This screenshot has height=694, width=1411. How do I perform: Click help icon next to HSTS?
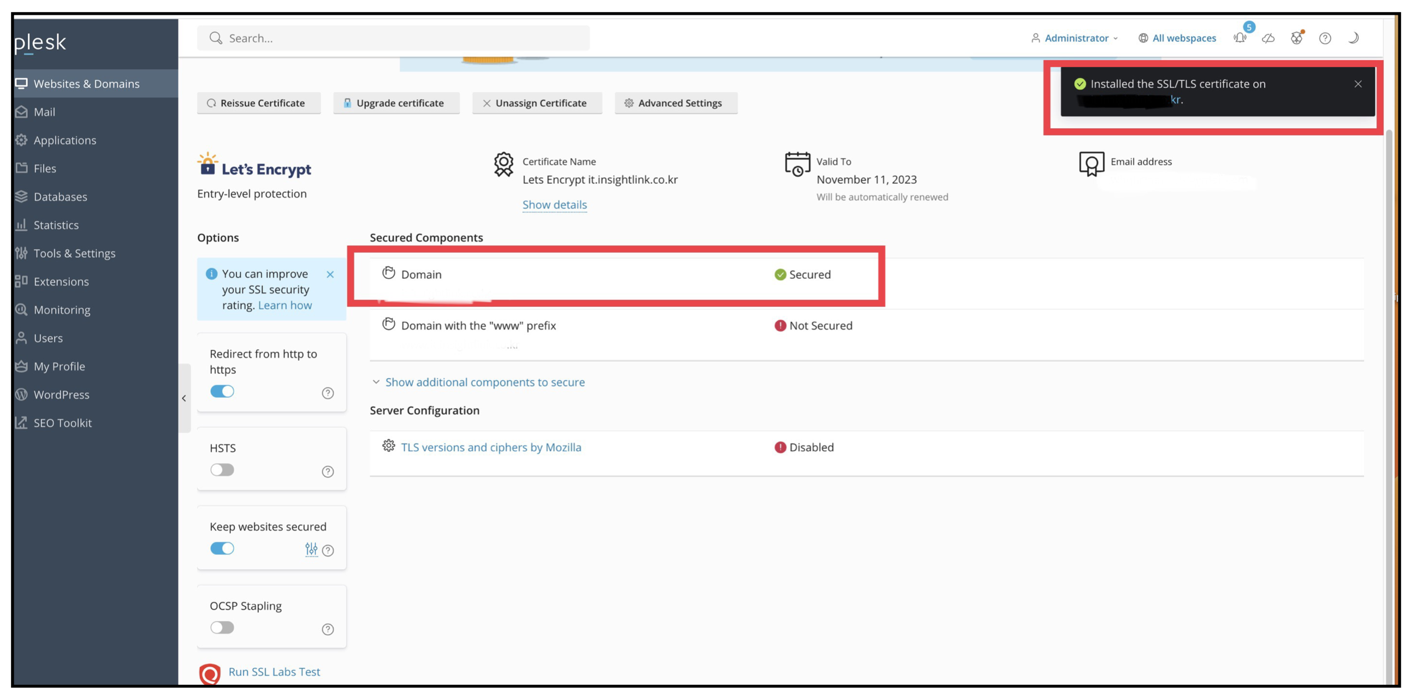tap(328, 471)
